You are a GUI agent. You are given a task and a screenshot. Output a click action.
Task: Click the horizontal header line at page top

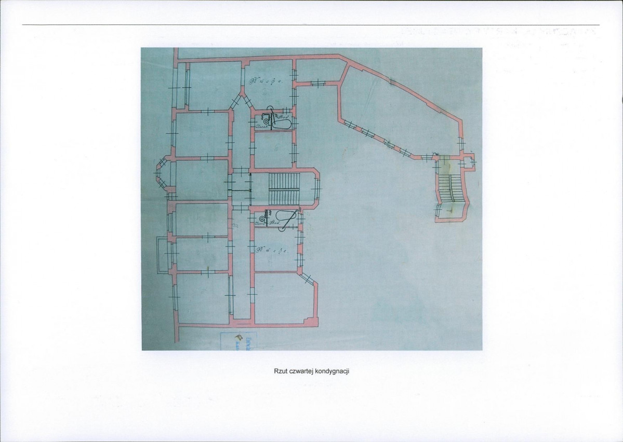(311, 24)
